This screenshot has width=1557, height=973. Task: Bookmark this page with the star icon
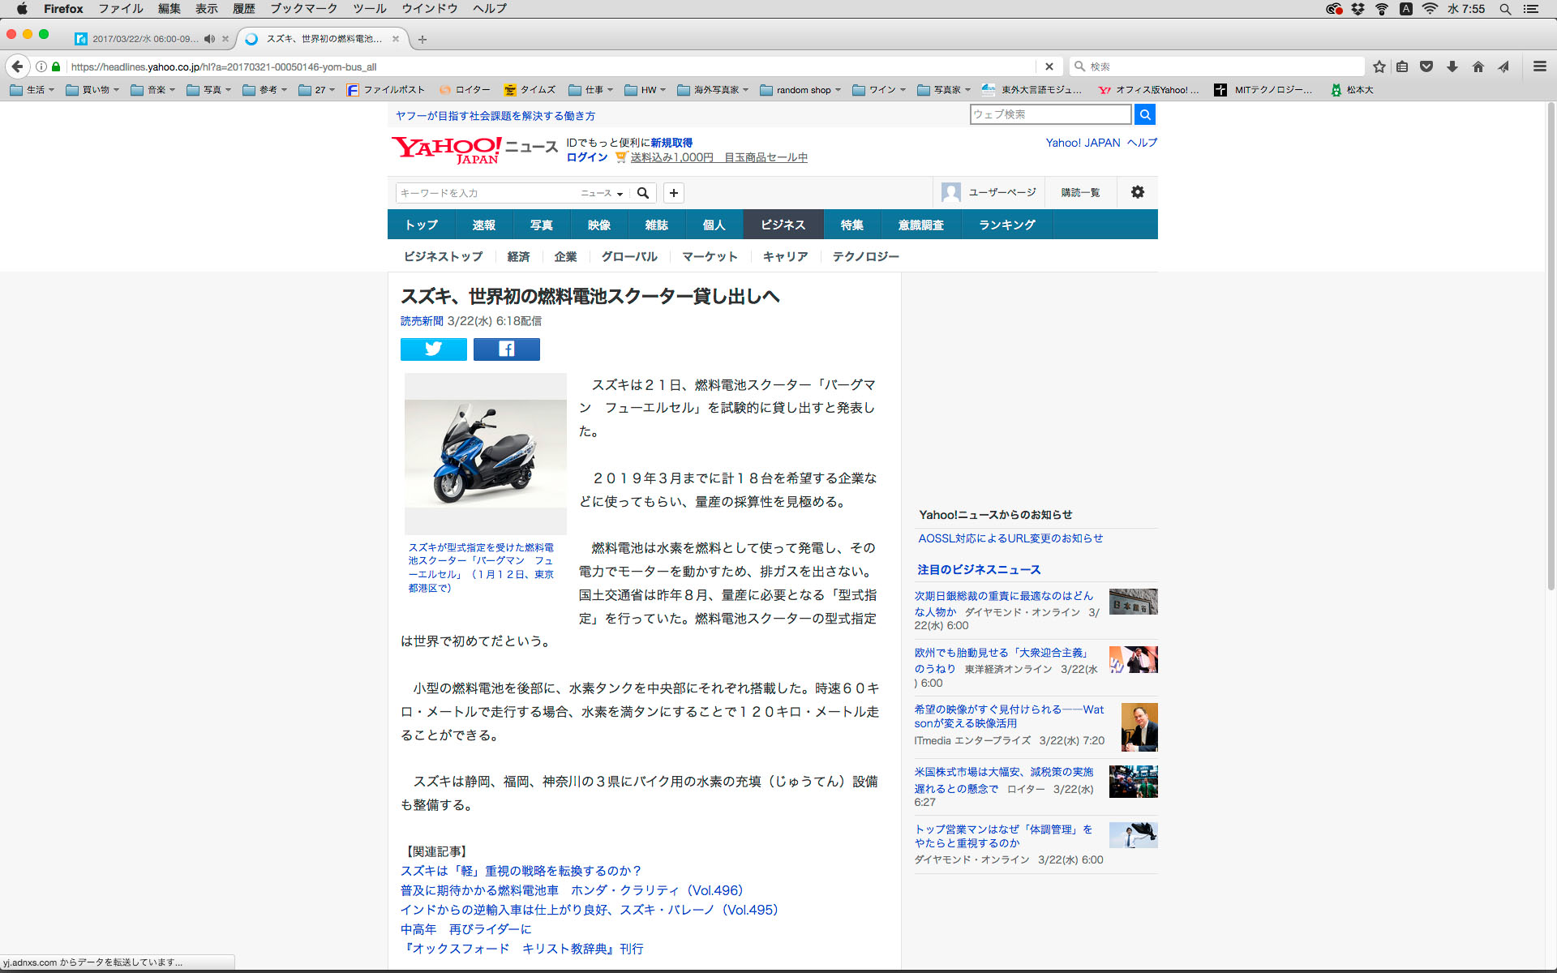(x=1379, y=66)
